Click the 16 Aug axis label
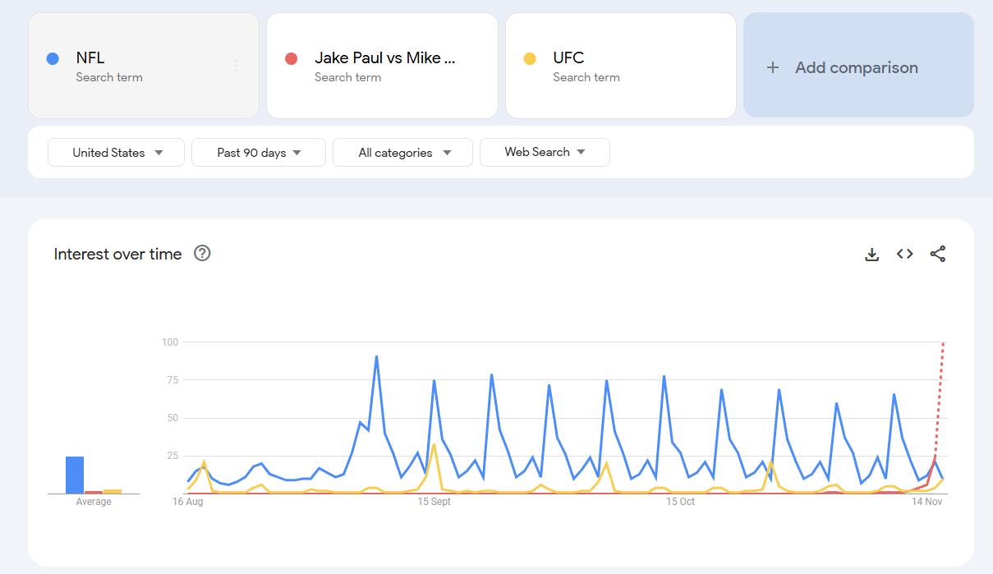 point(188,502)
